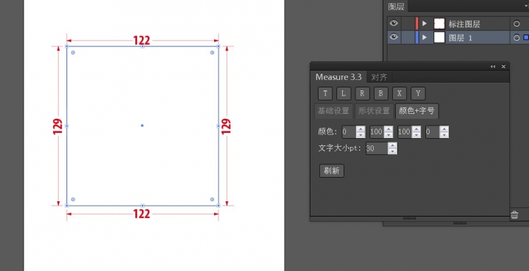Increase text size with the up stepper
529x271 pixels.
point(392,145)
